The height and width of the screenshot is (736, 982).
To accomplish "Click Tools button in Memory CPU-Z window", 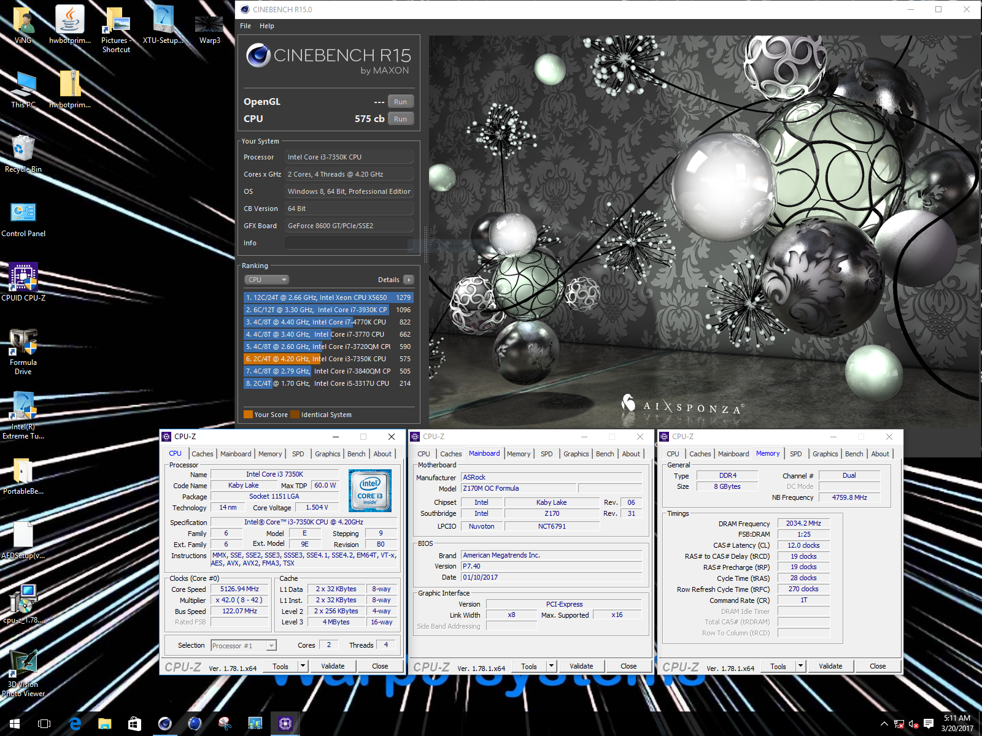I will point(778,666).
